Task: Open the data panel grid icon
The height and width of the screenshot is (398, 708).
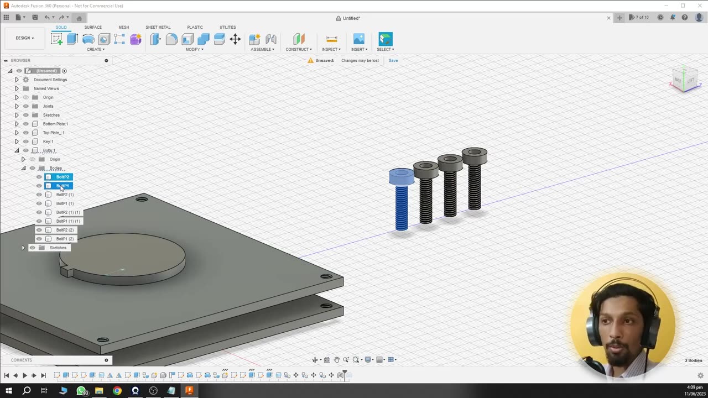Action: pyautogui.click(x=6, y=18)
